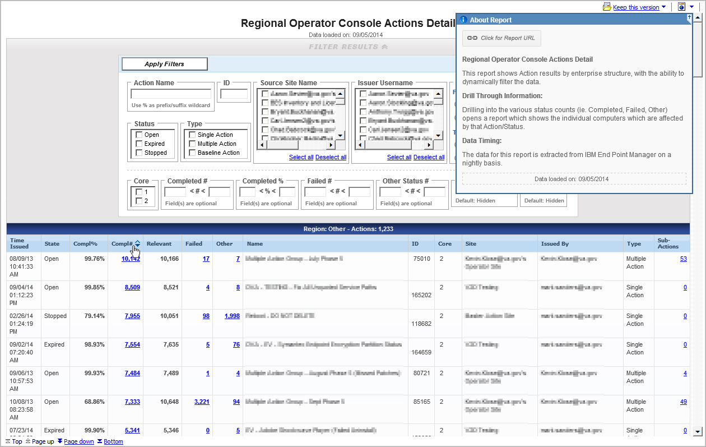Sort the table by the Compl# sort icon
Viewport: 706px width, 447px height.
point(137,244)
